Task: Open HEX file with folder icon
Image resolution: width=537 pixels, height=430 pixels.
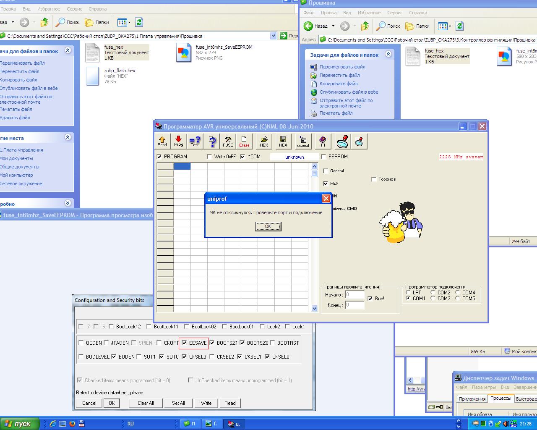Action: (264, 141)
